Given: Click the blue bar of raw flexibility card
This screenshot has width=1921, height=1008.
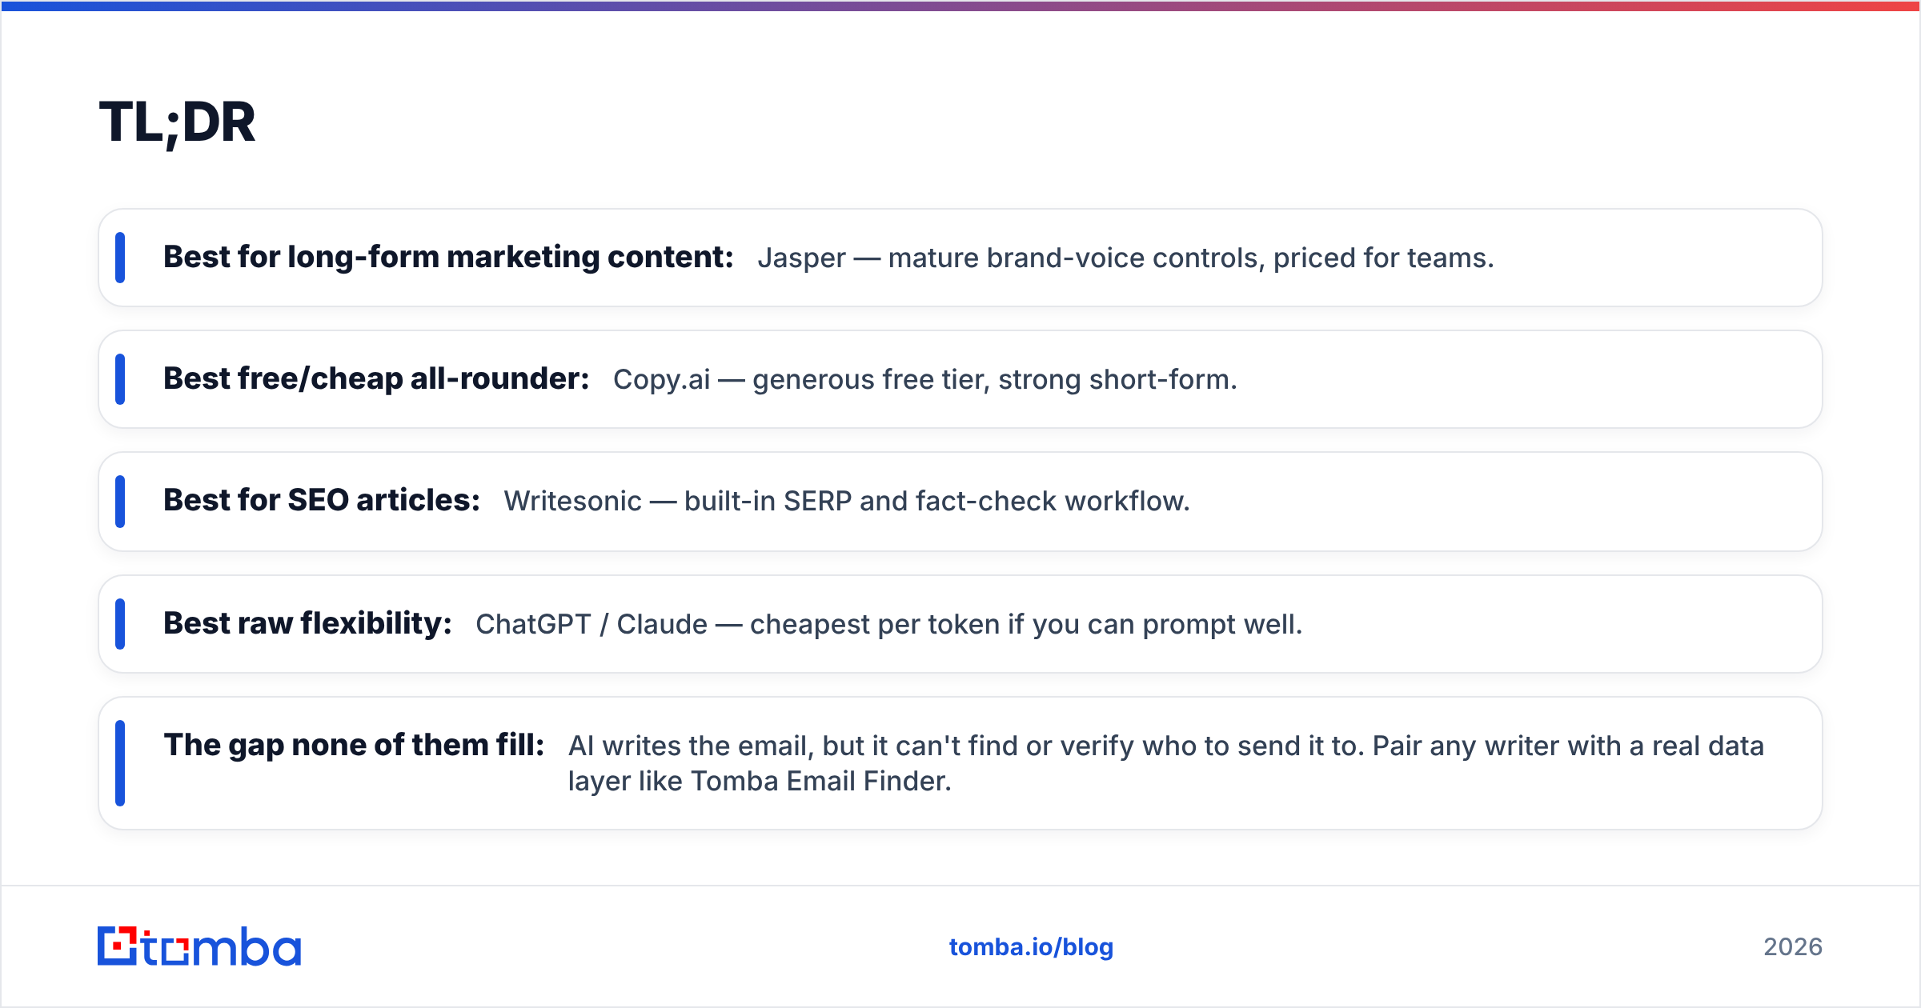Looking at the screenshot, I should [x=120, y=624].
